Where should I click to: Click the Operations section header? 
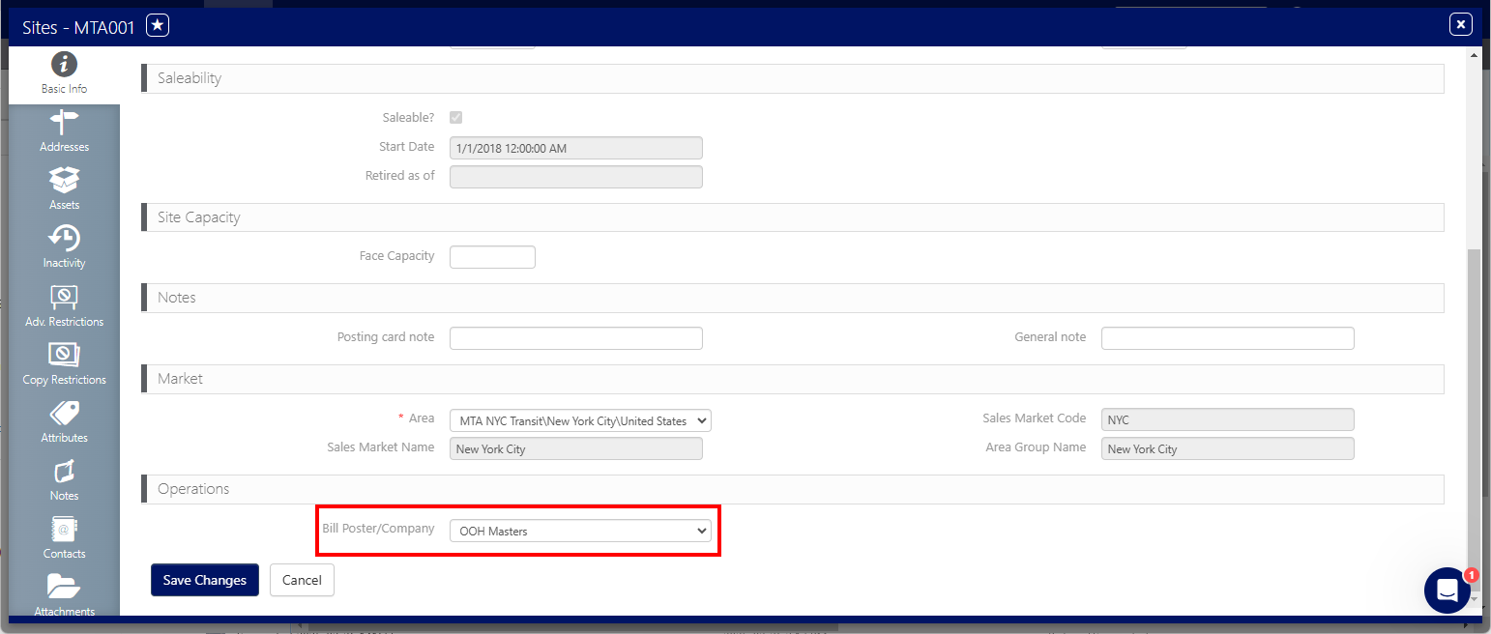pyautogui.click(x=793, y=489)
